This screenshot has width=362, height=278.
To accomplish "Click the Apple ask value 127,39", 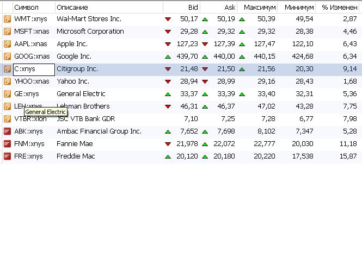I will (x=224, y=44).
